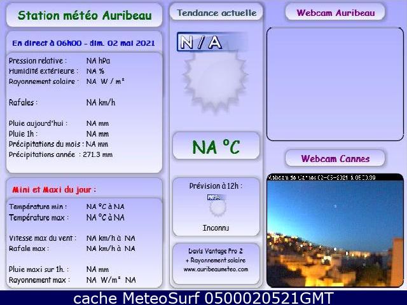
Task: Click the Tendance actuelle header
Action: [x=216, y=13]
